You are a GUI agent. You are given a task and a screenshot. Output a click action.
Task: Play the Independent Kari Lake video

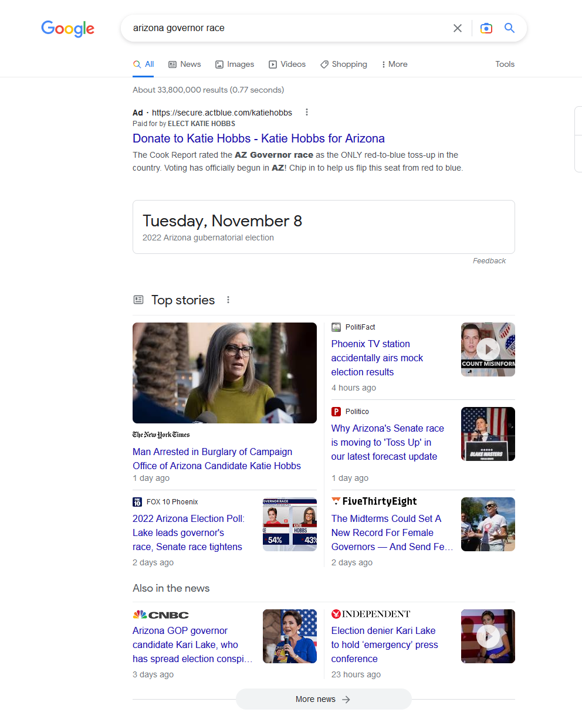488,636
